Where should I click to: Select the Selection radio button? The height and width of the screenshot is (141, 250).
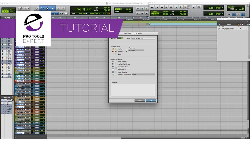116,51
